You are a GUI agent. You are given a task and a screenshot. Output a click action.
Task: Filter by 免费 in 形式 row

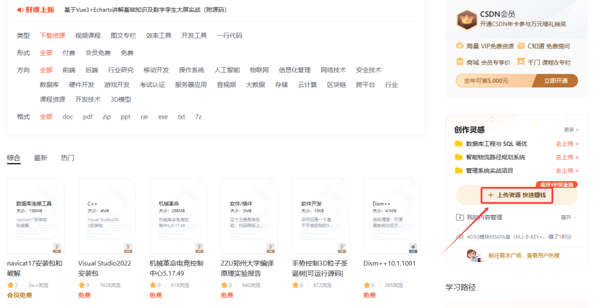(x=127, y=53)
